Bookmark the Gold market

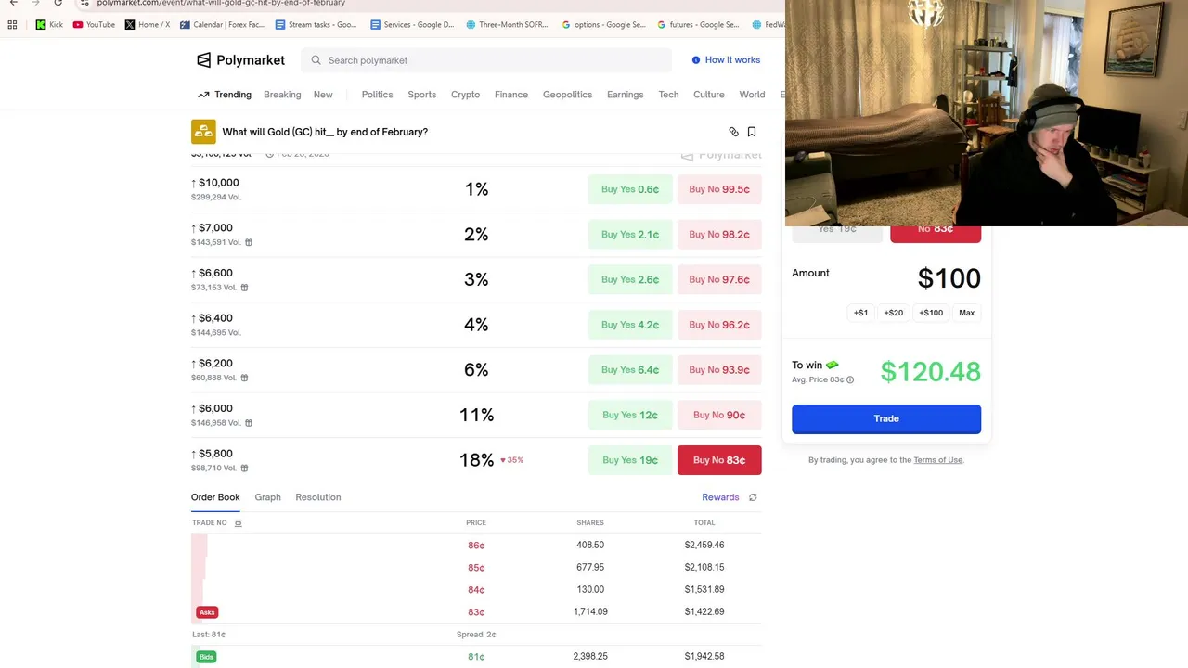[752, 132]
